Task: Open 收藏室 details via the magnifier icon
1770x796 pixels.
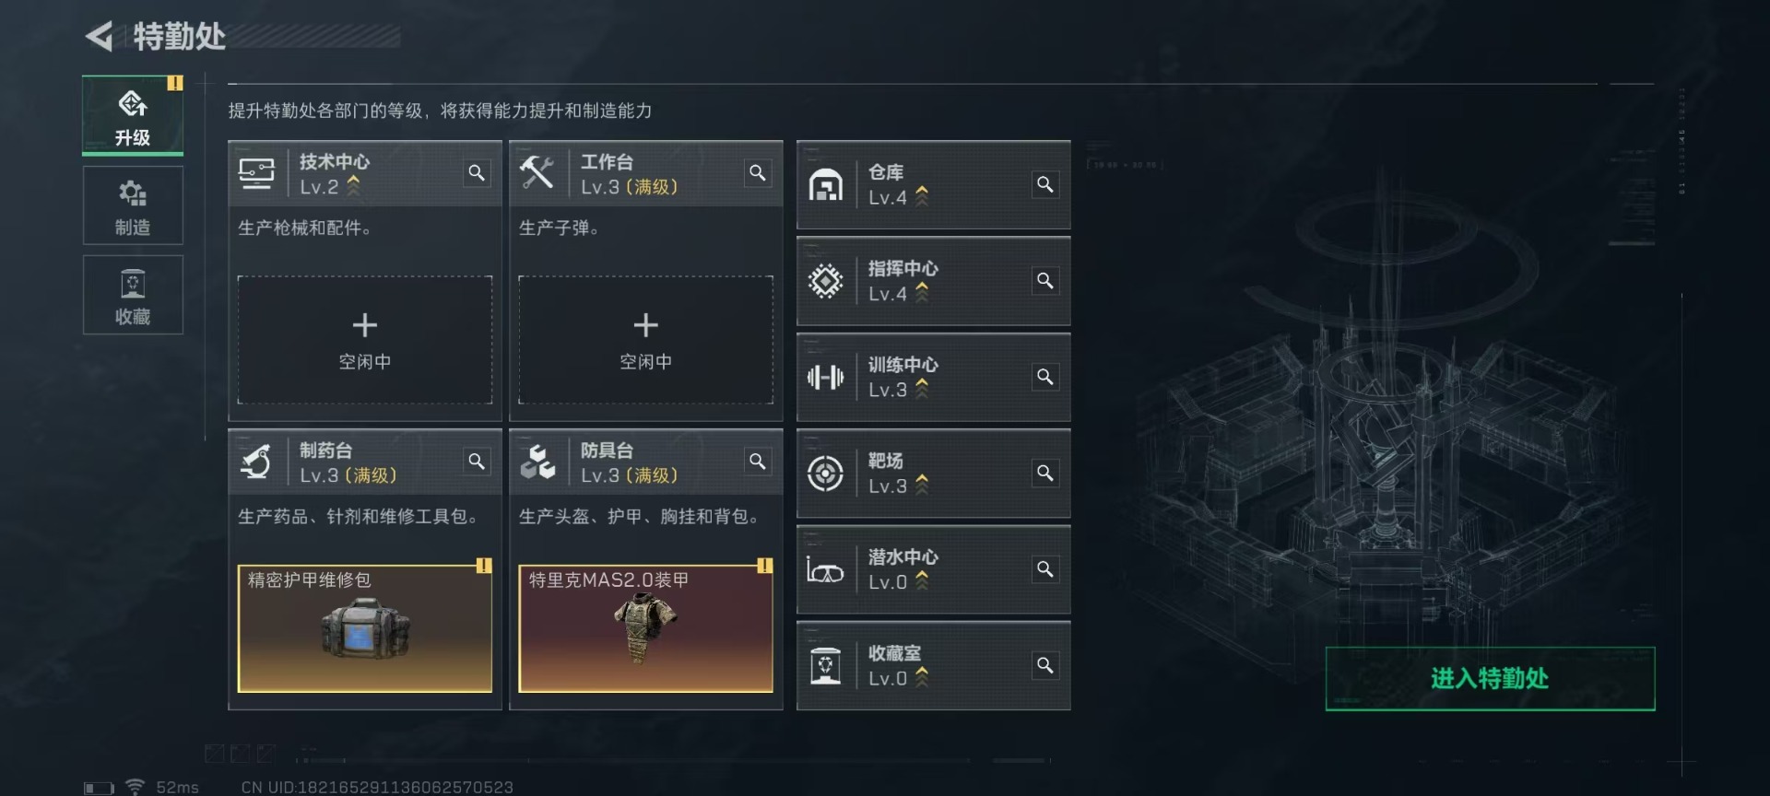Action: [1044, 665]
